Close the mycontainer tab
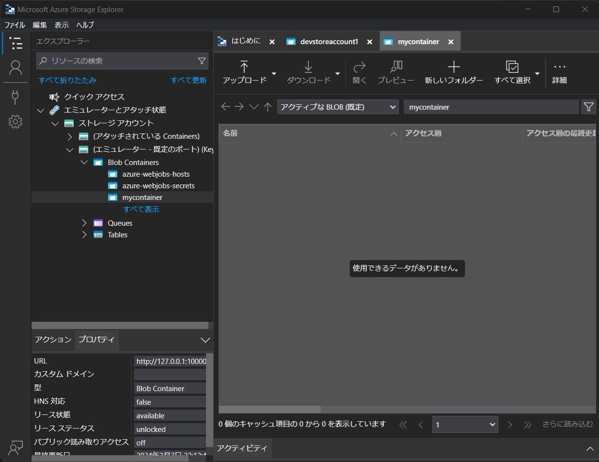 tap(451, 42)
